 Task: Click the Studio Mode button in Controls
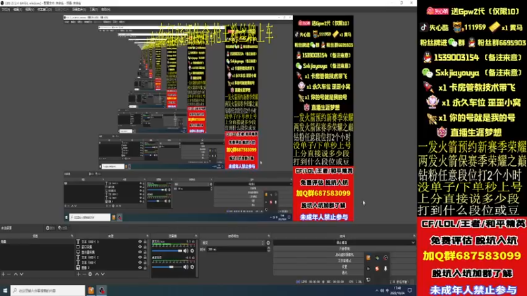point(345,260)
